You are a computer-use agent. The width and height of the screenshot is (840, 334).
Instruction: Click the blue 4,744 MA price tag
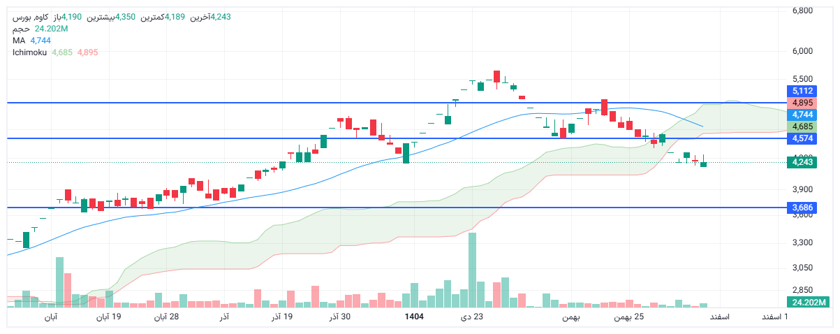tap(802, 114)
